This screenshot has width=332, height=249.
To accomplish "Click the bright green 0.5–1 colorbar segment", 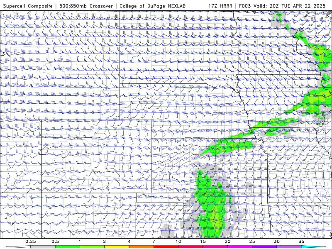I will (x=67, y=247).
